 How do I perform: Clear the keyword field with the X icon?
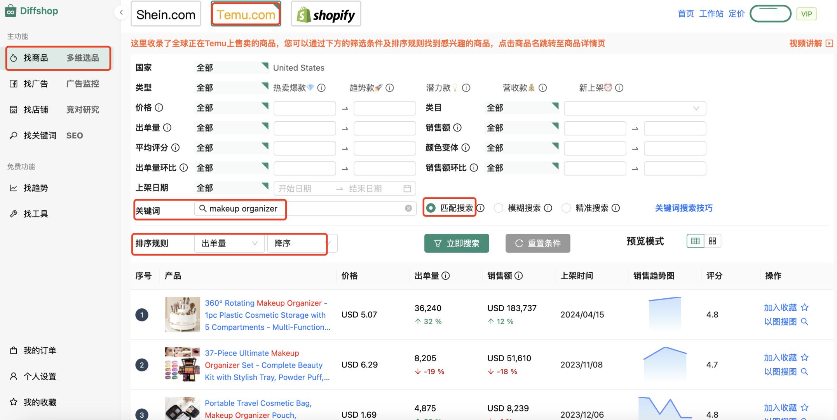click(x=408, y=208)
